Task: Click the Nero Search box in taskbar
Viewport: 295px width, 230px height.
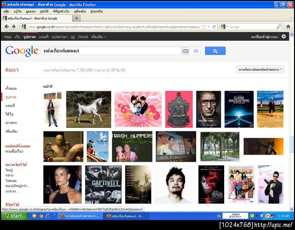Action: click(236, 216)
